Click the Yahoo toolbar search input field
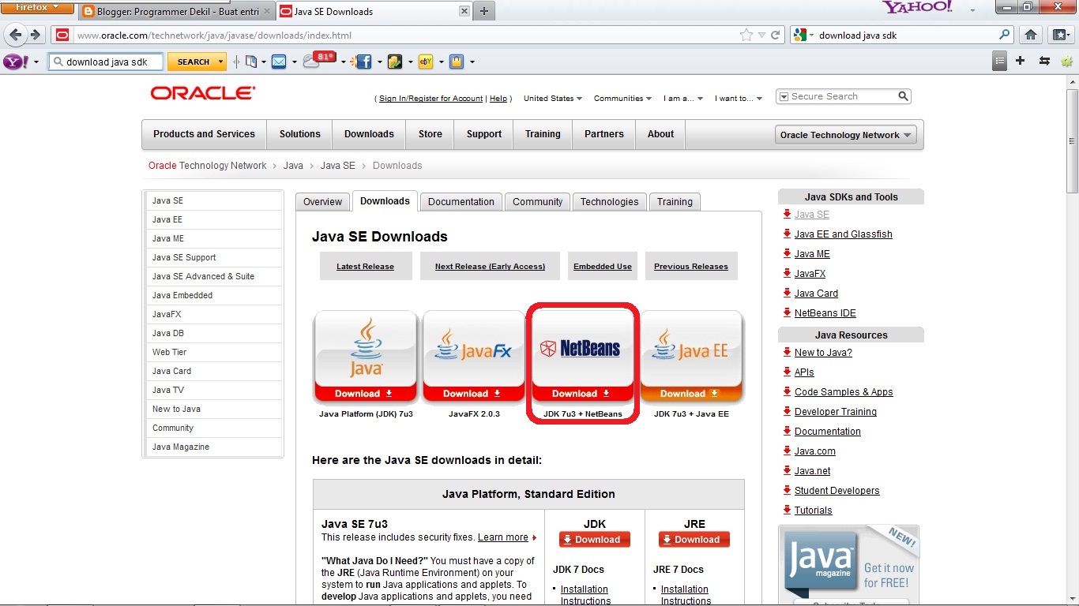The height and width of the screenshot is (606, 1079). (x=107, y=62)
